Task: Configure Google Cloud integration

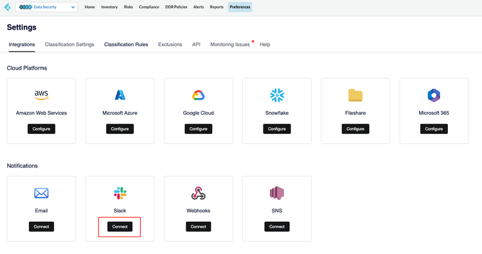Action: (199, 129)
